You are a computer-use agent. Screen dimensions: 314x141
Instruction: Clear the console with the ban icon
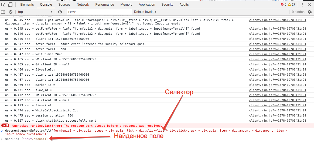click(x=11, y=12)
